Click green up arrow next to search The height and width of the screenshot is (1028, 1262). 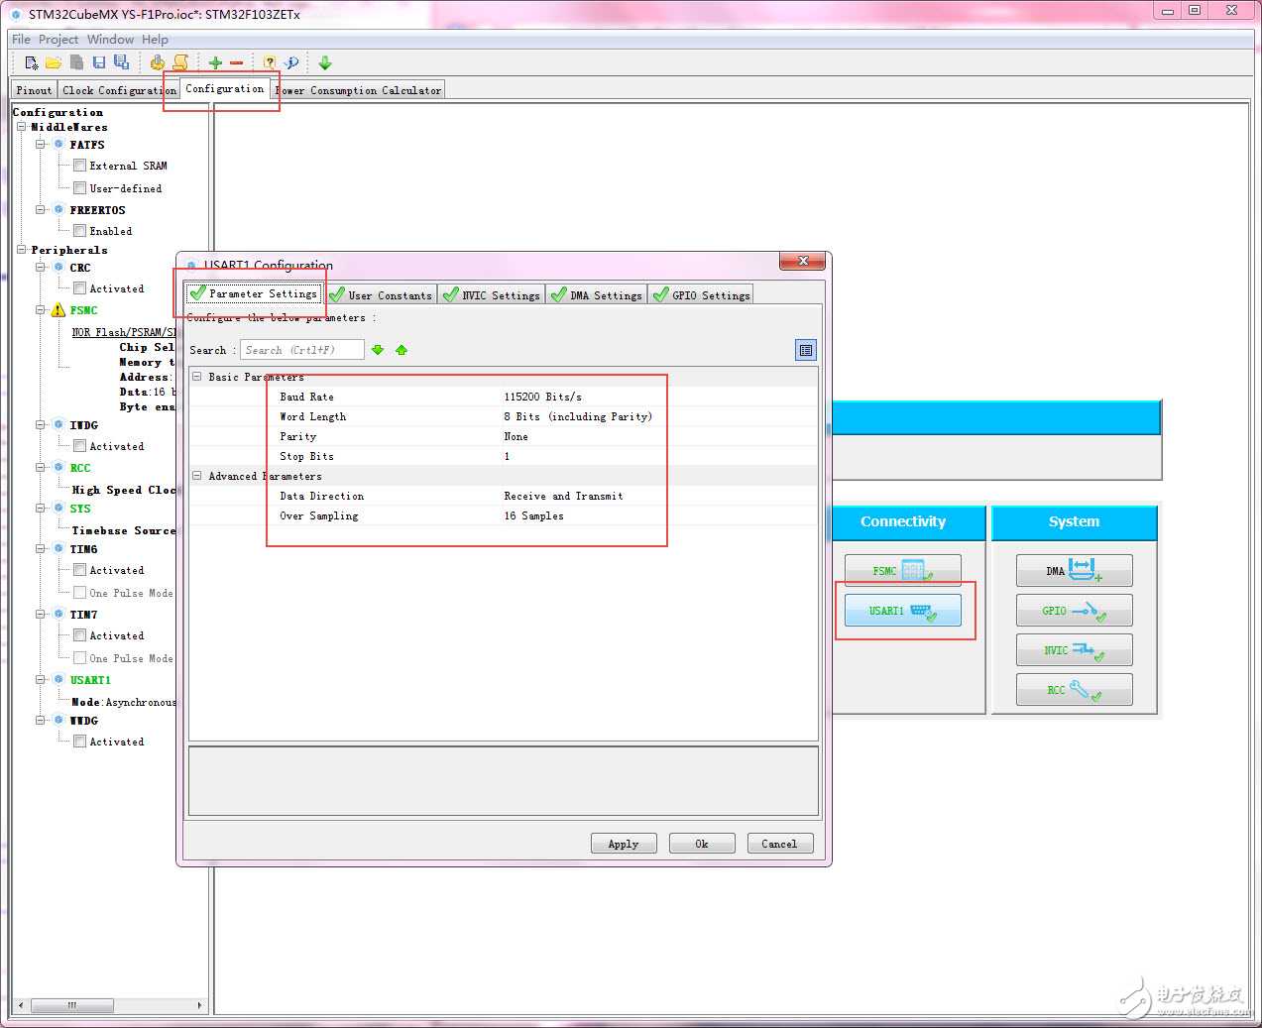click(x=402, y=350)
